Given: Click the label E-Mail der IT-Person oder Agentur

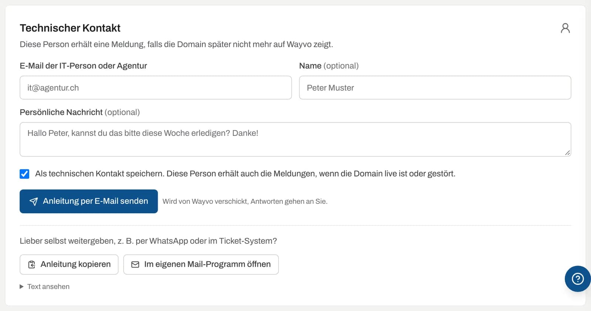Looking at the screenshot, I should tap(83, 66).
